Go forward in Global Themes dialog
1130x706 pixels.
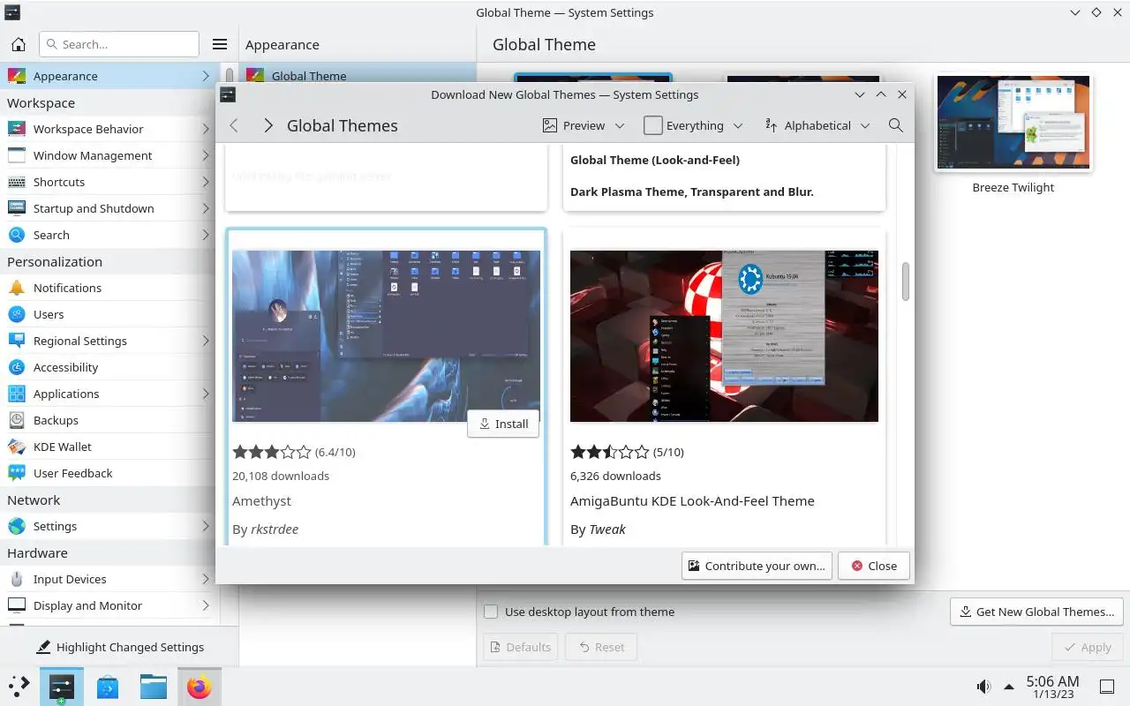pos(267,125)
